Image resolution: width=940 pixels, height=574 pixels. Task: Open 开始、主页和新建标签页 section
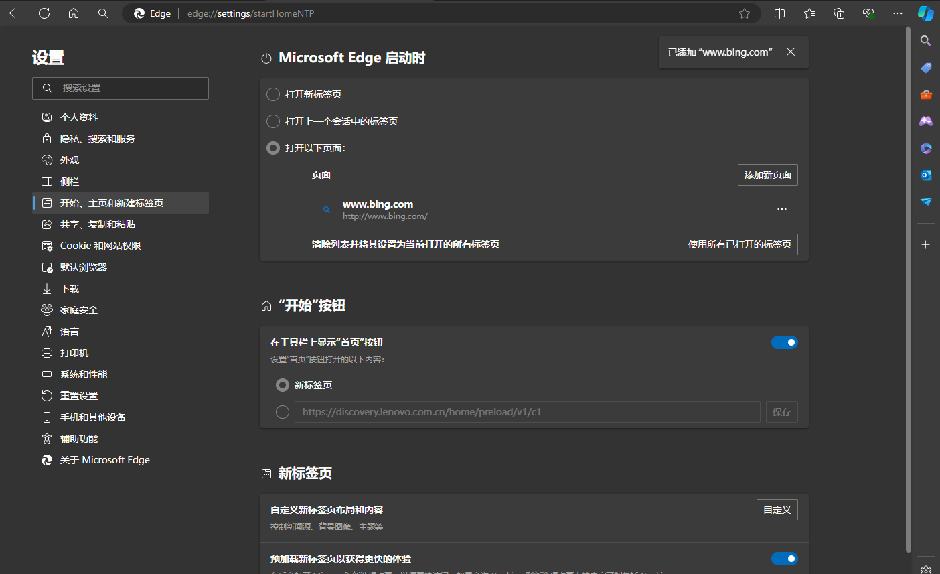pos(121,203)
